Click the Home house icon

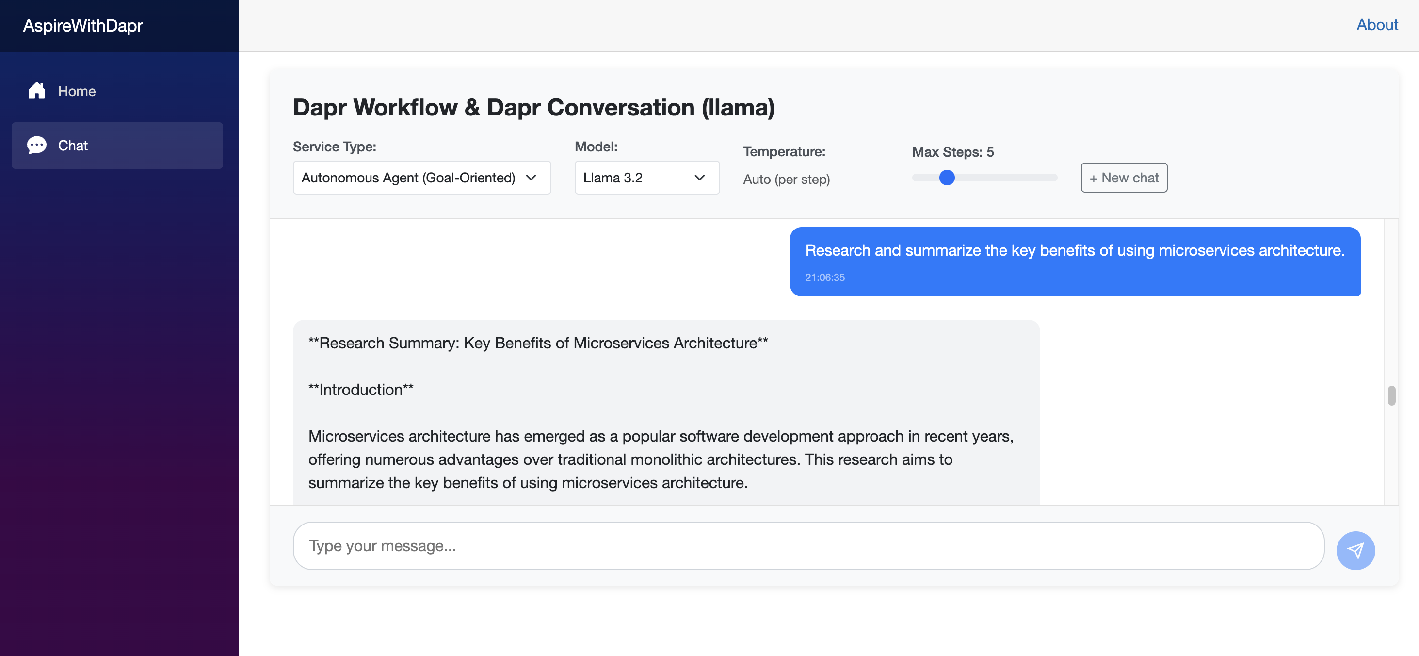tap(36, 90)
